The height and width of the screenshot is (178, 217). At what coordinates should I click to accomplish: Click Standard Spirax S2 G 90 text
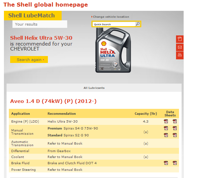tap(68, 135)
